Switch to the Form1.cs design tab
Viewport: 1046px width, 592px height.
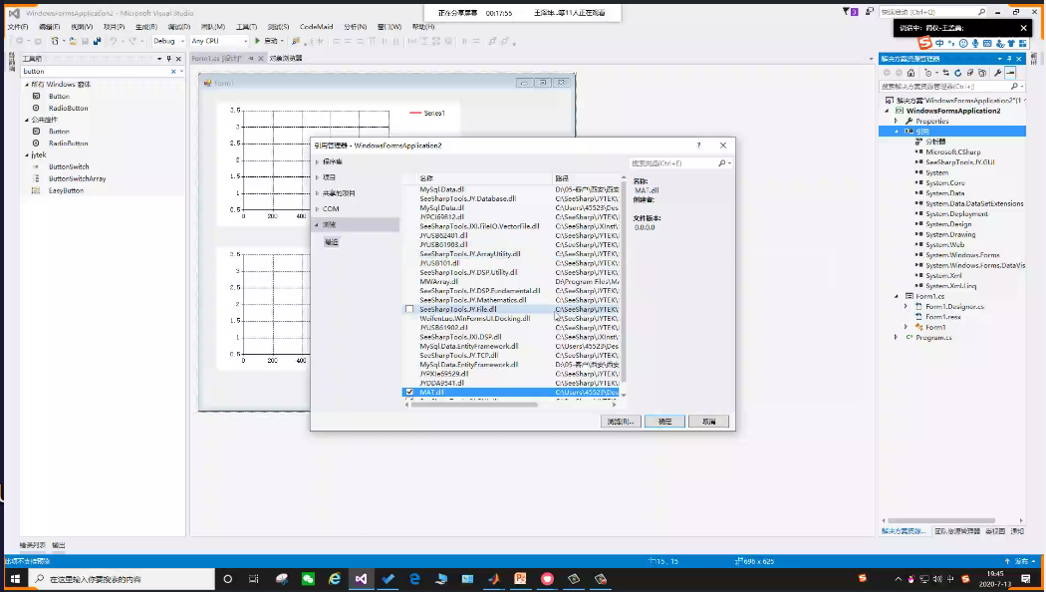click(x=217, y=59)
